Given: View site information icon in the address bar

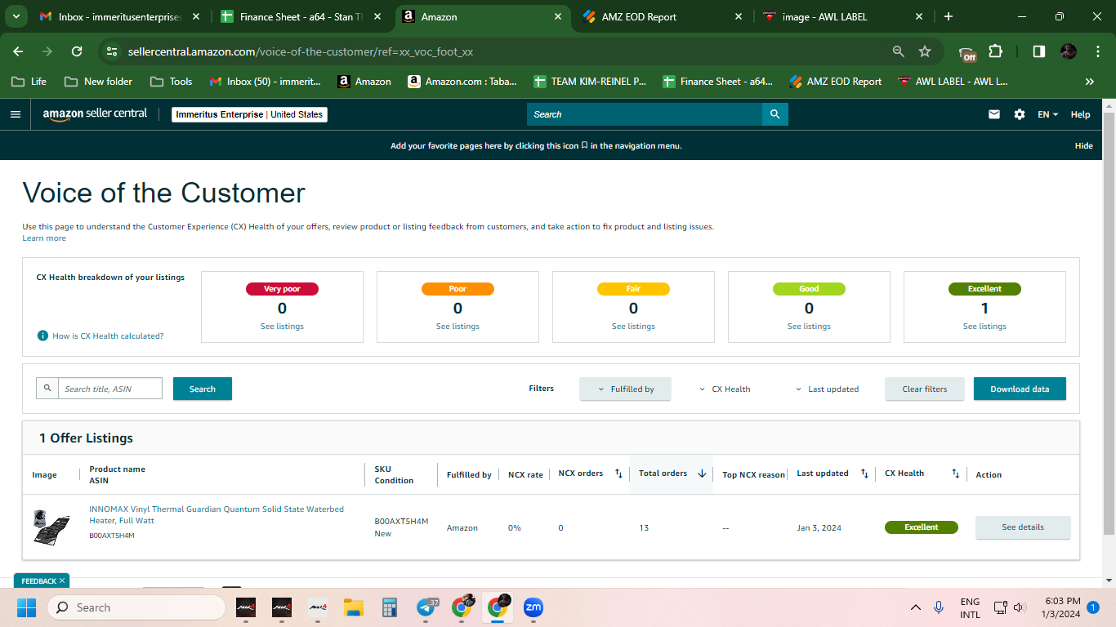Looking at the screenshot, I should 113,51.
